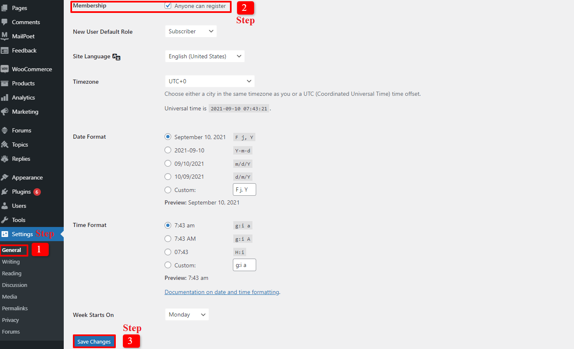This screenshot has width=574, height=349.
Task: Open the Users menu label
Action: tap(19, 206)
